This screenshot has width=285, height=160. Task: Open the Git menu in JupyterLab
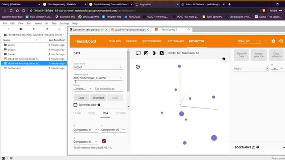pos(46,24)
